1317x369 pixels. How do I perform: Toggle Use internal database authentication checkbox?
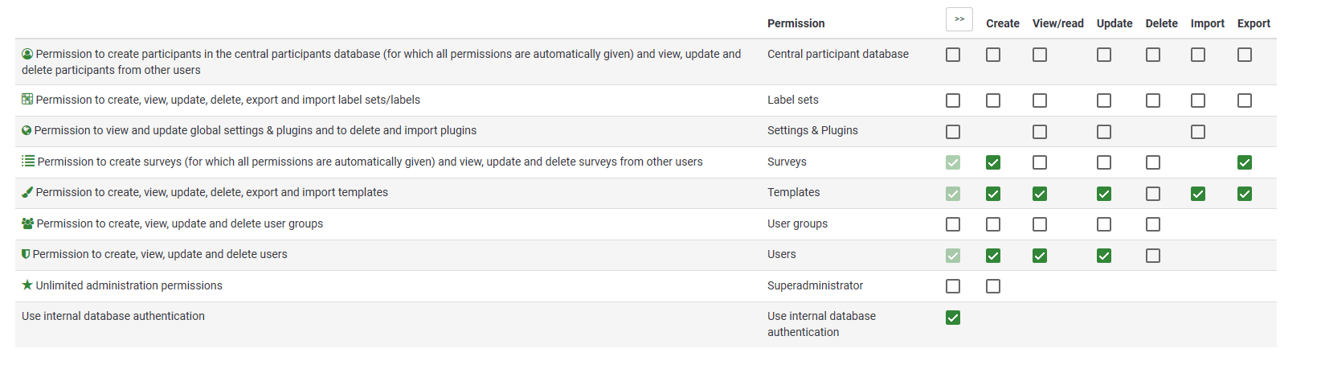(953, 318)
